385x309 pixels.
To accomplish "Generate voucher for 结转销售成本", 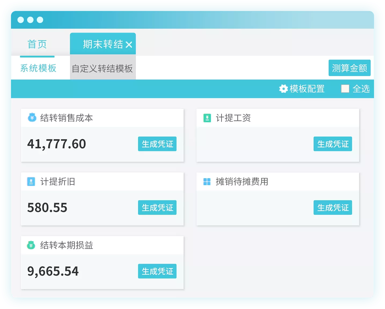I will click(x=157, y=144).
